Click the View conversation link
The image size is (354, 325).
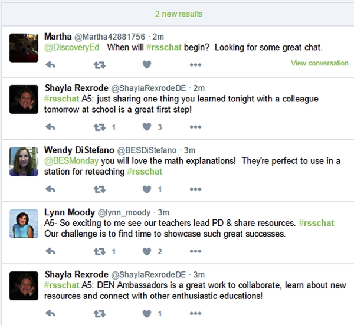tap(319, 63)
